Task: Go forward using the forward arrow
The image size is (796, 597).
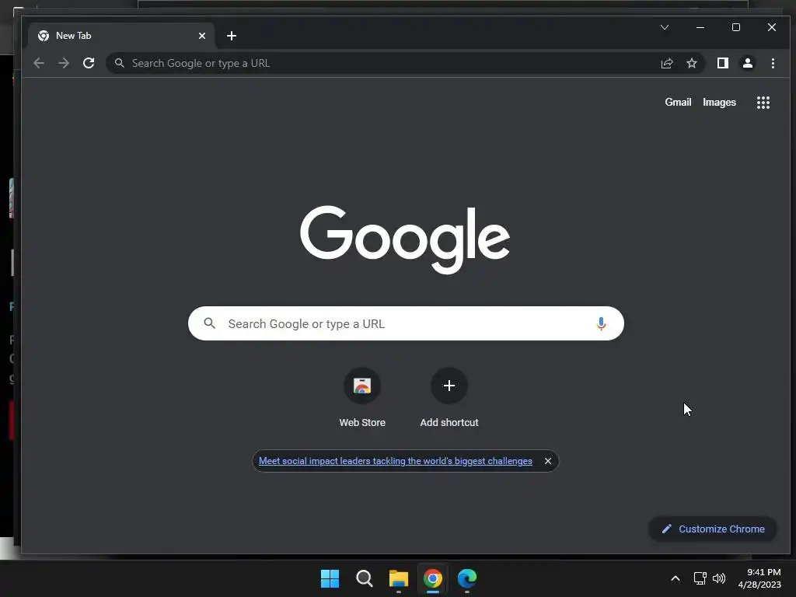Action: coord(64,63)
